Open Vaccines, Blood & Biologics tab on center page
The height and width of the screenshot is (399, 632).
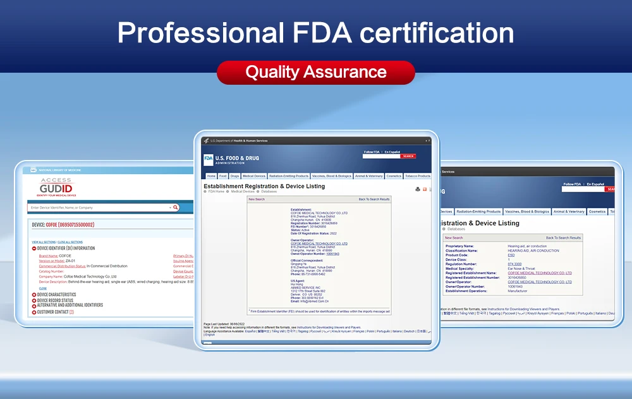[332, 176]
